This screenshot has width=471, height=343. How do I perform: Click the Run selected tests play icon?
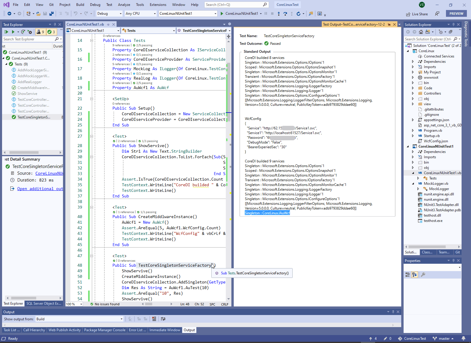pos(13,32)
